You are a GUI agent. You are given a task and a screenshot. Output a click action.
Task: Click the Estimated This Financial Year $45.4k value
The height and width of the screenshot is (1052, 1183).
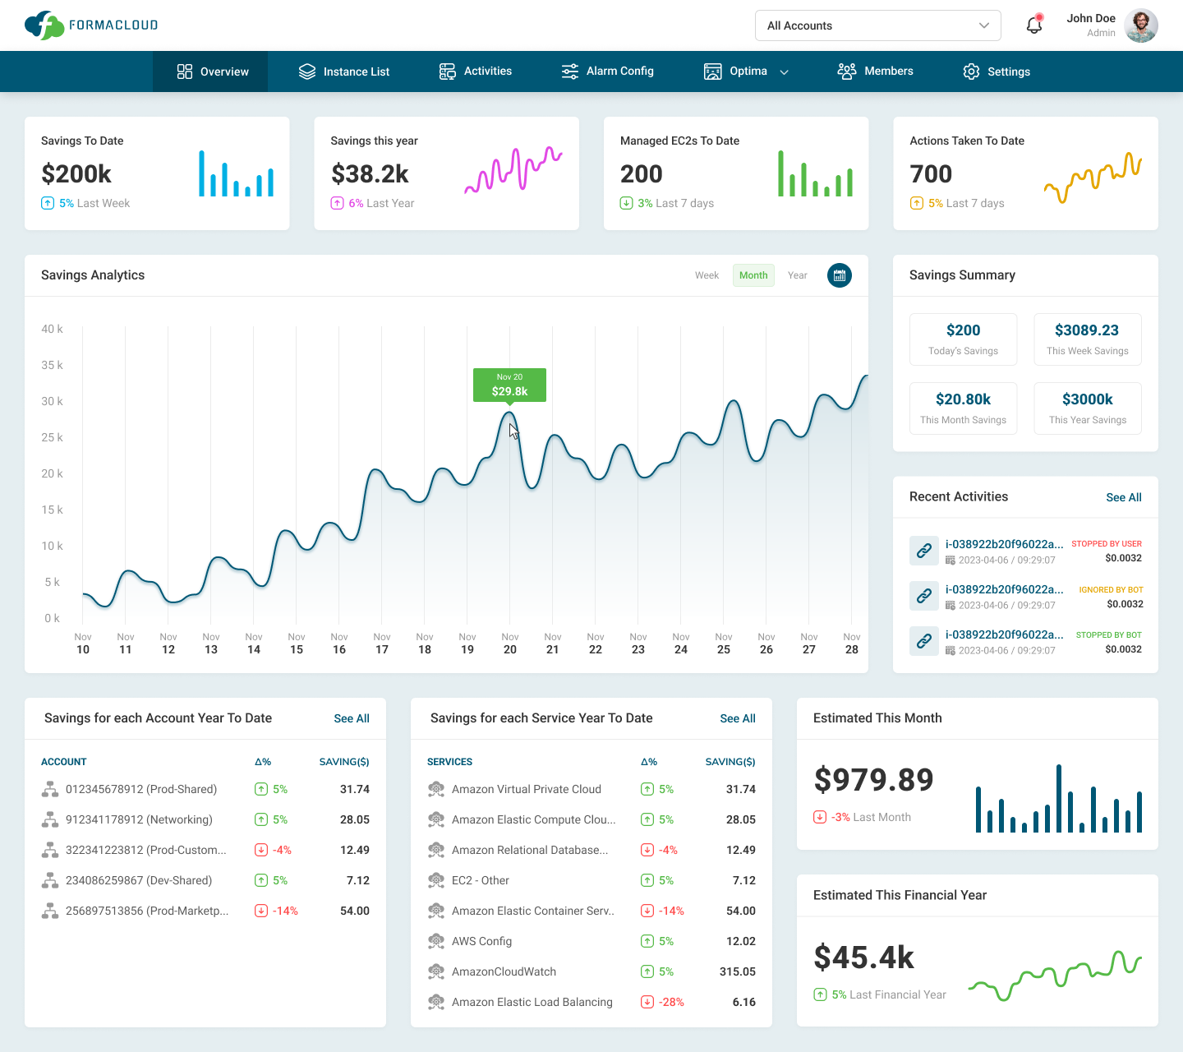click(863, 957)
